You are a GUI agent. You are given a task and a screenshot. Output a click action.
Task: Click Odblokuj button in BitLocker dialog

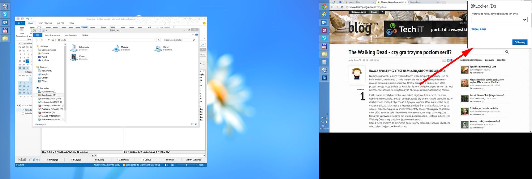520,42
